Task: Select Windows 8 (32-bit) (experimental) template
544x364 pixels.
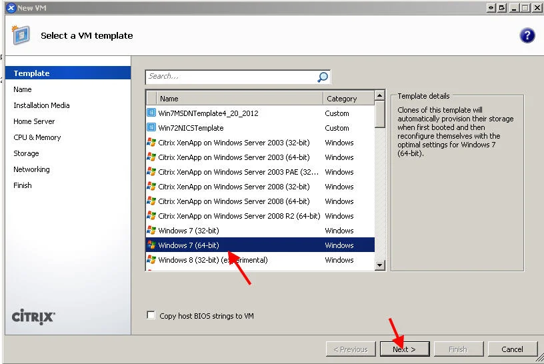Action: point(260,259)
